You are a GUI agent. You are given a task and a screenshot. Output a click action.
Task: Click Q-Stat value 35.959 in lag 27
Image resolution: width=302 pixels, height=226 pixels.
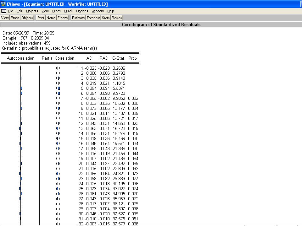tap(119, 199)
